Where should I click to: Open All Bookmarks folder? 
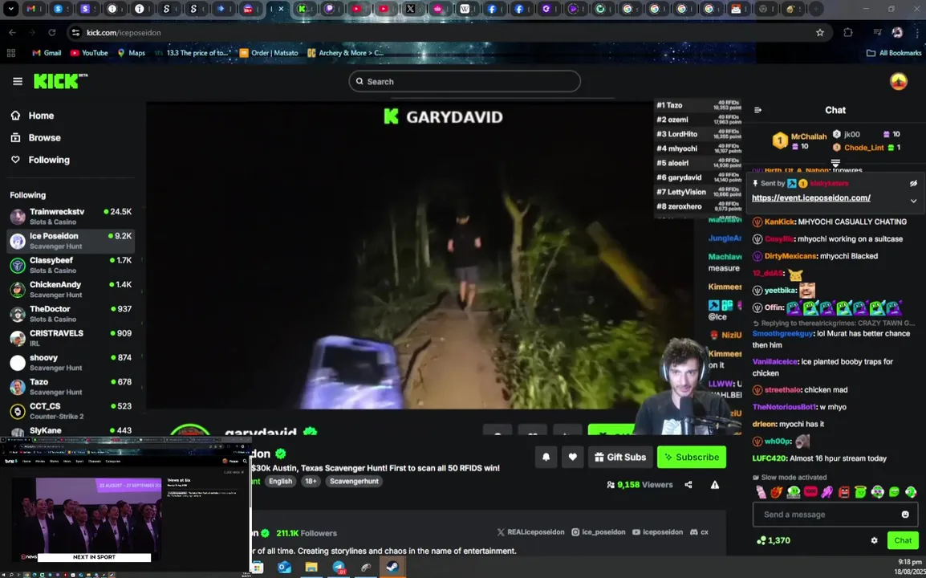(894, 53)
